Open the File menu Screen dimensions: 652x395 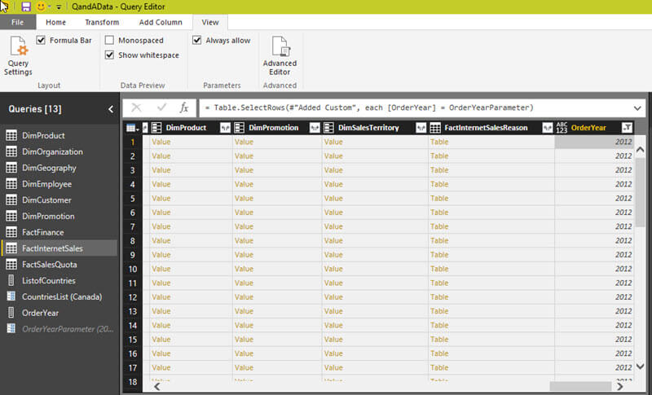pos(17,23)
